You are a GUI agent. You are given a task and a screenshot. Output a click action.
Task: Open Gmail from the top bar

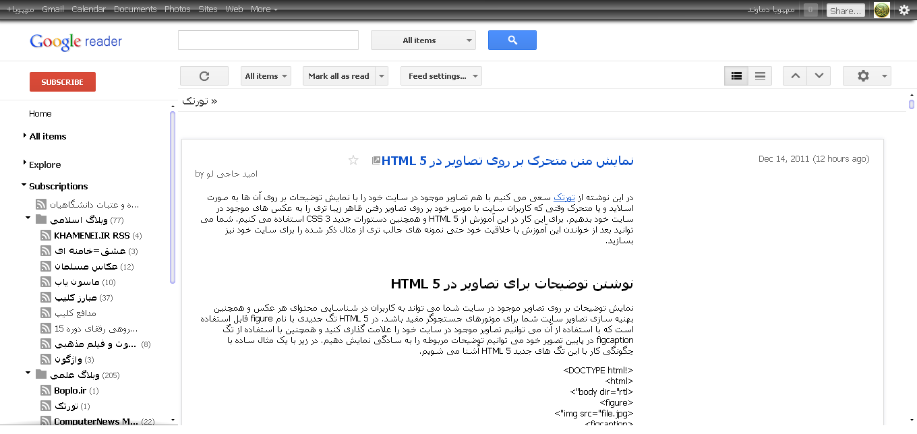coord(53,9)
